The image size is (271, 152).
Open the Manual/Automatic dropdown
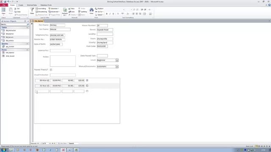click(x=117, y=67)
